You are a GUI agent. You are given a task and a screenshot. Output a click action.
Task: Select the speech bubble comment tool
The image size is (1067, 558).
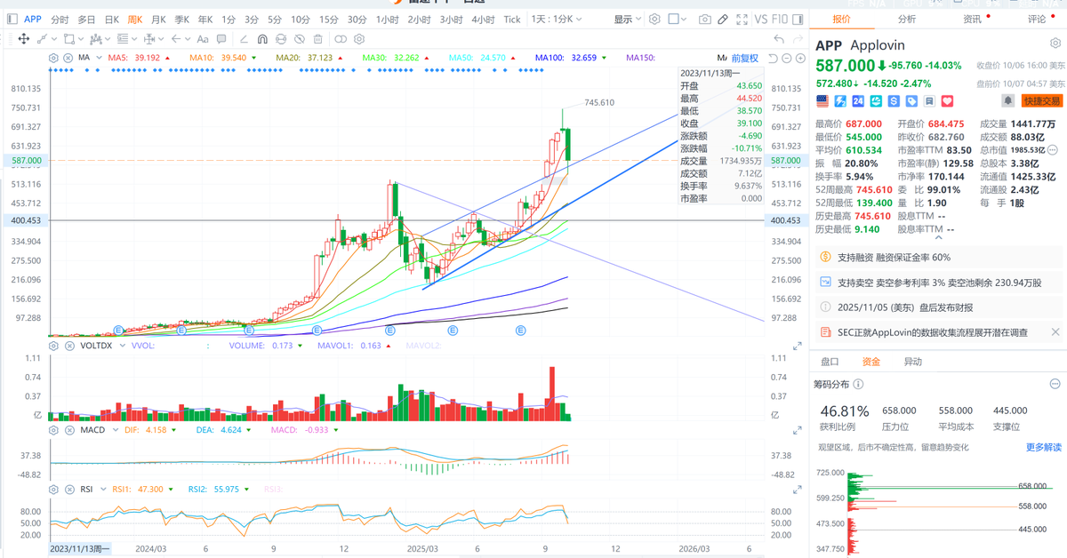click(221, 39)
